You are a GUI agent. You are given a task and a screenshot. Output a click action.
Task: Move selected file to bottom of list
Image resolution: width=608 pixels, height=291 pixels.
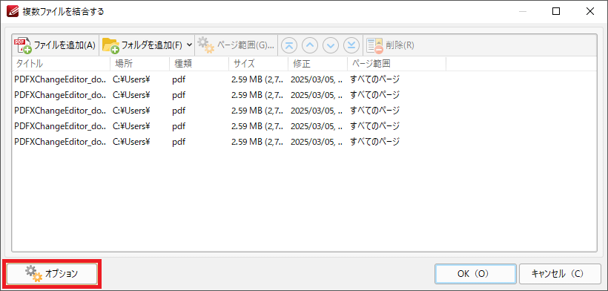tap(351, 45)
